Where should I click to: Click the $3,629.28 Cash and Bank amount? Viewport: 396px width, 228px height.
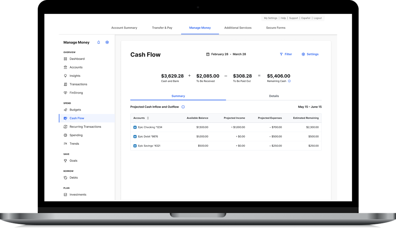[x=172, y=76]
